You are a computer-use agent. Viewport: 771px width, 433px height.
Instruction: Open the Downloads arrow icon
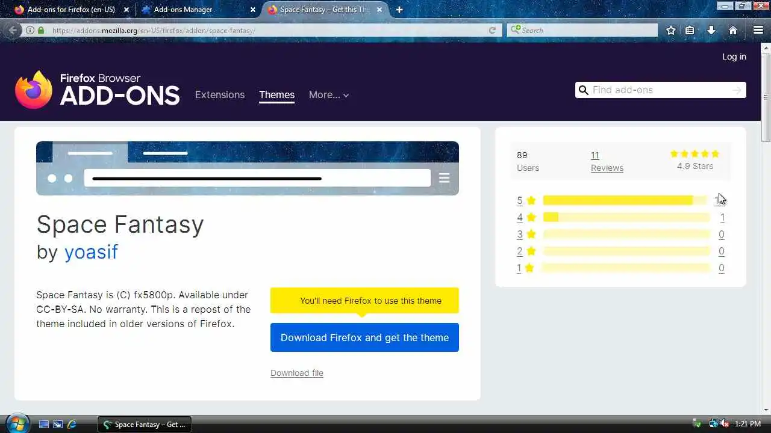[711, 30]
